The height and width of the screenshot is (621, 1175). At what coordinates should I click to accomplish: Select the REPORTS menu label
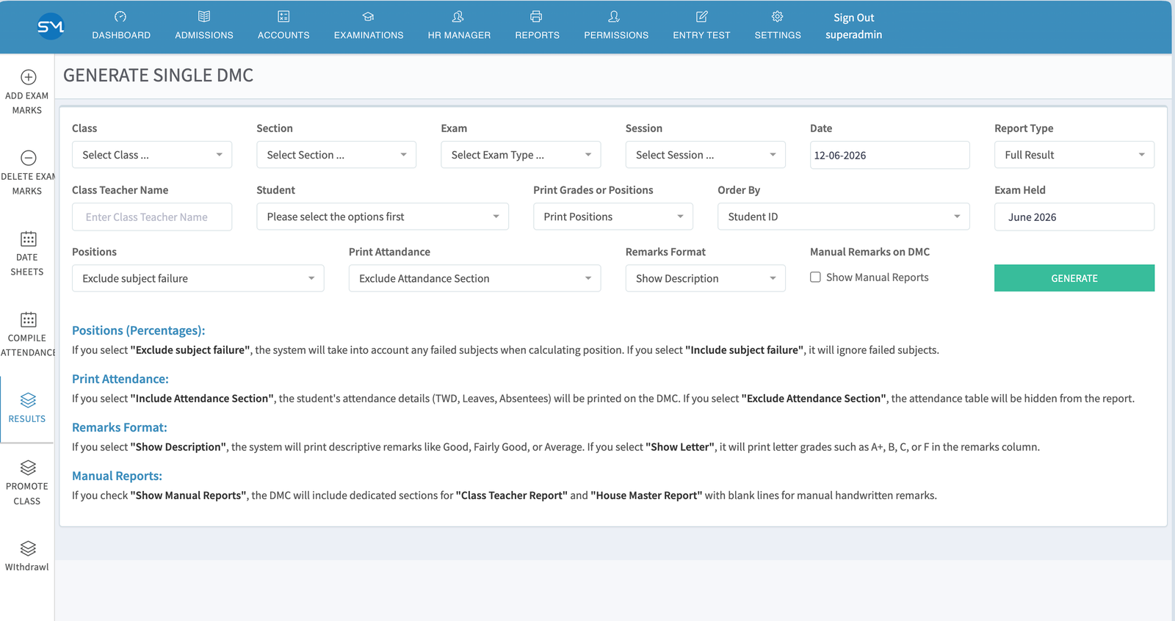click(x=537, y=35)
